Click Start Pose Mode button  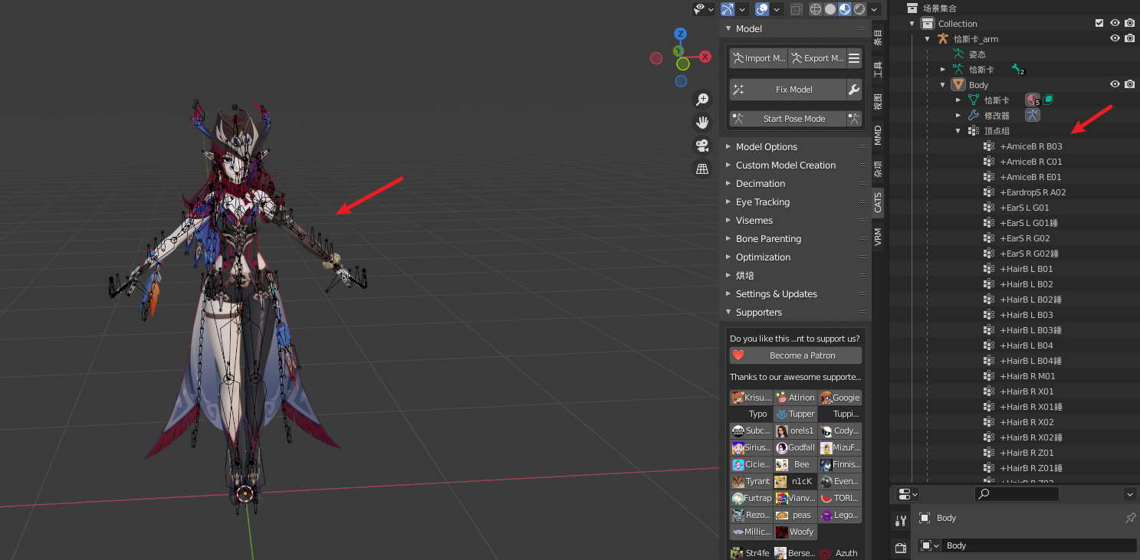pos(787,119)
